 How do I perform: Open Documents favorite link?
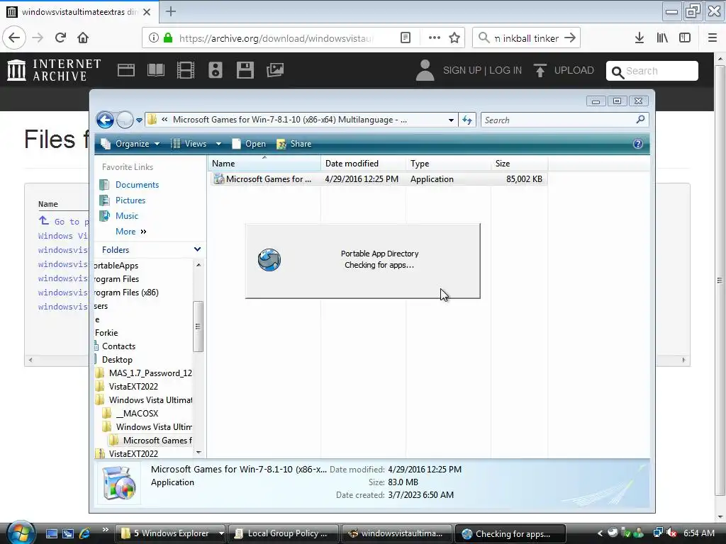click(137, 185)
